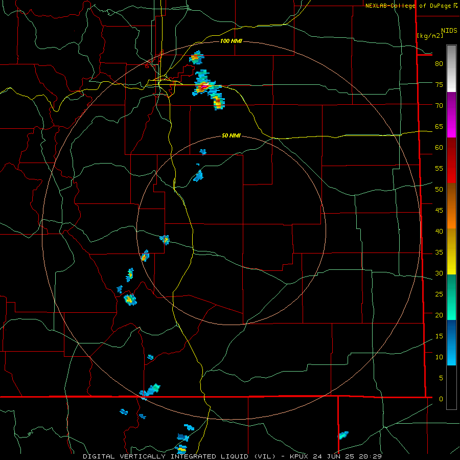Image resolution: width=460 pixels, height=460 pixels.
Task: Select the 35 value on the color scale
Action: [439, 252]
